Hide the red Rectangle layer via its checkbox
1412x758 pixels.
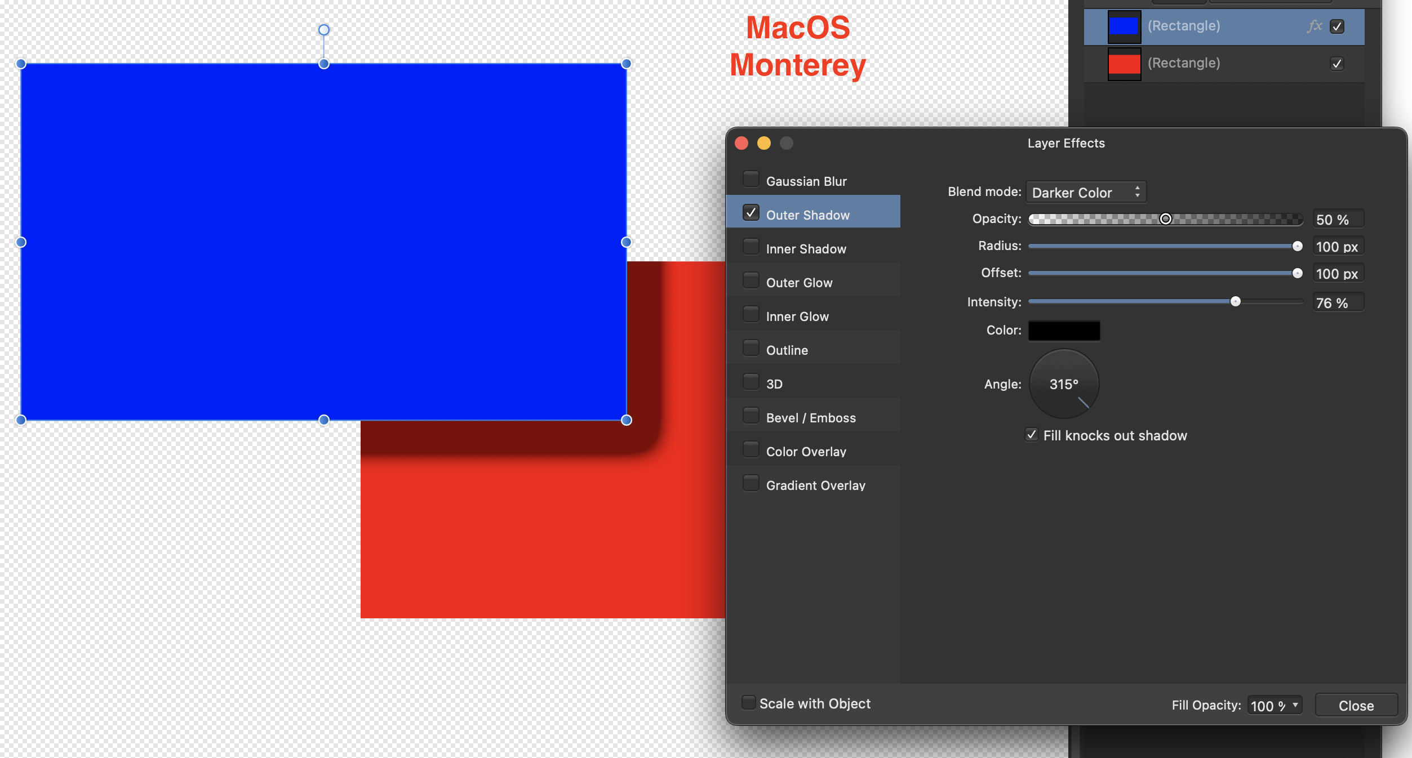point(1338,64)
